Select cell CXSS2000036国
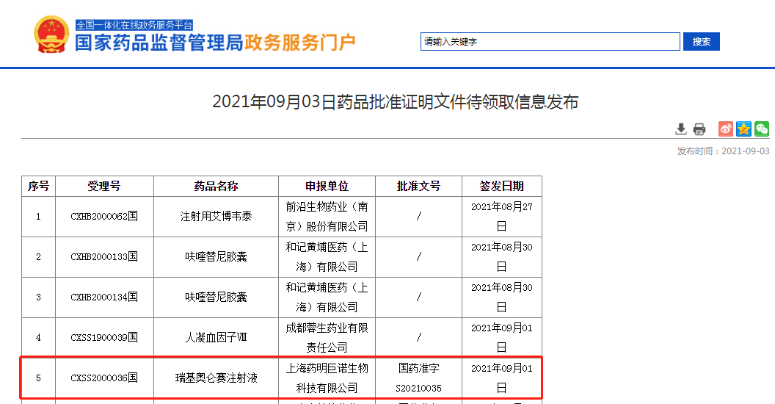 [104, 378]
